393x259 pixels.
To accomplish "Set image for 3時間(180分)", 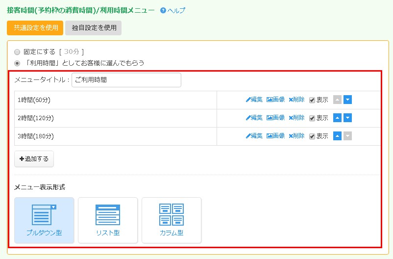I will point(276,136).
